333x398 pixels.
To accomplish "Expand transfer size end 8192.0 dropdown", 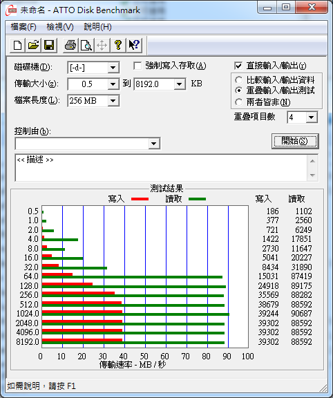I will click(x=180, y=84).
